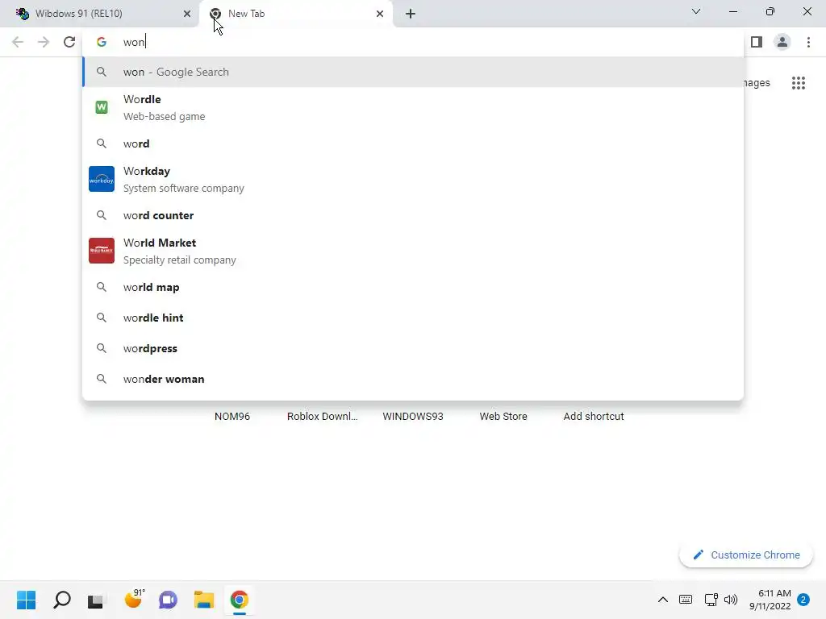826x619 pixels.
Task: Click the Chrome taskbar icon
Action: pyautogui.click(x=239, y=600)
